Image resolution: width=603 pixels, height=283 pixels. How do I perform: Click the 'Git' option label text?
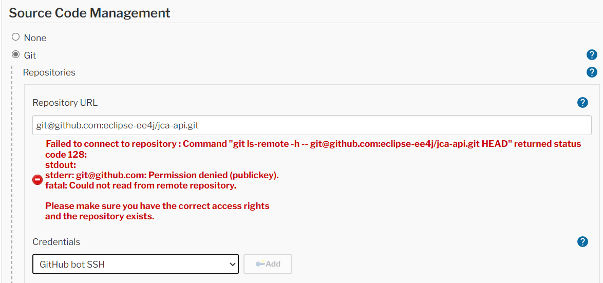click(30, 55)
